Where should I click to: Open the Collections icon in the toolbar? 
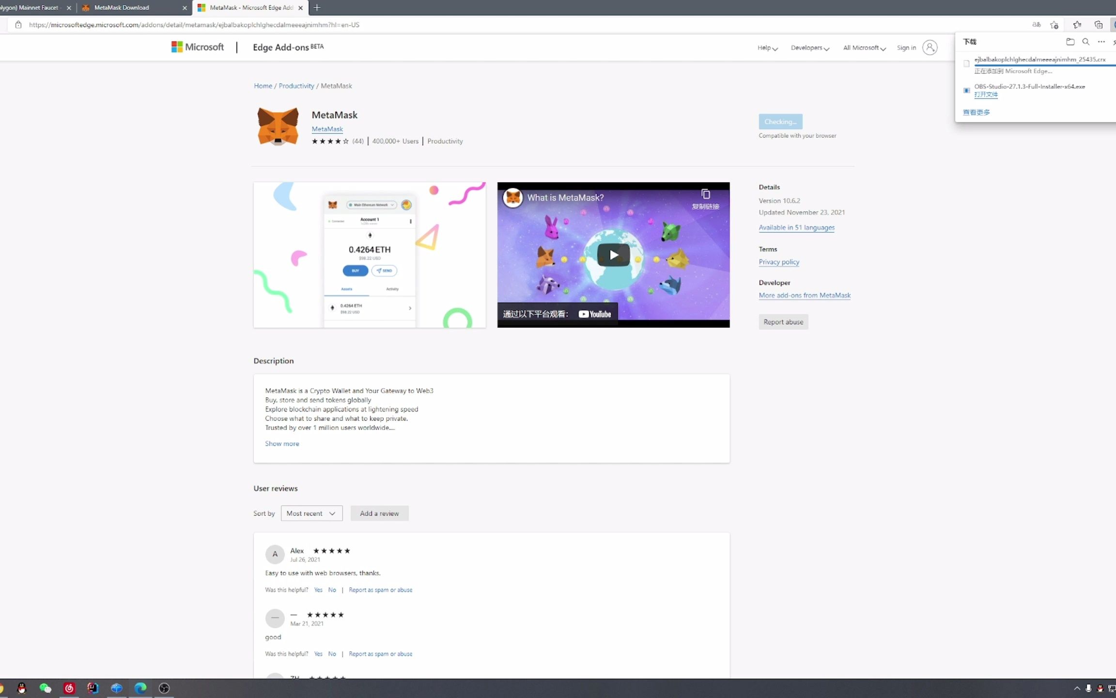pos(1098,25)
